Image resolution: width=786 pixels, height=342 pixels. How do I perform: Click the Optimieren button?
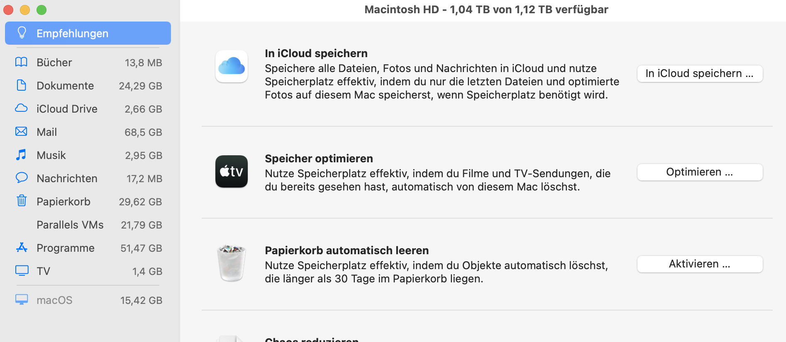pyautogui.click(x=700, y=172)
